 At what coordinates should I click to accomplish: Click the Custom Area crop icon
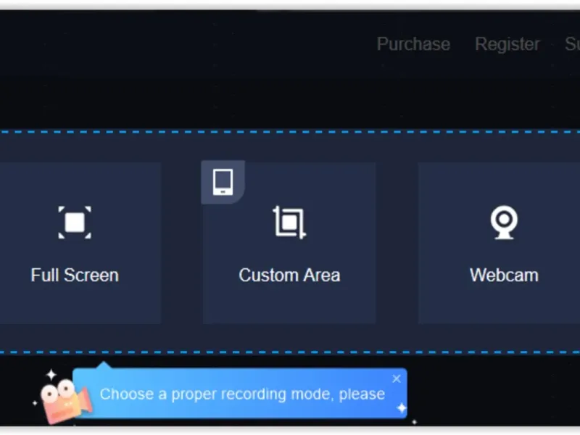coord(289,223)
